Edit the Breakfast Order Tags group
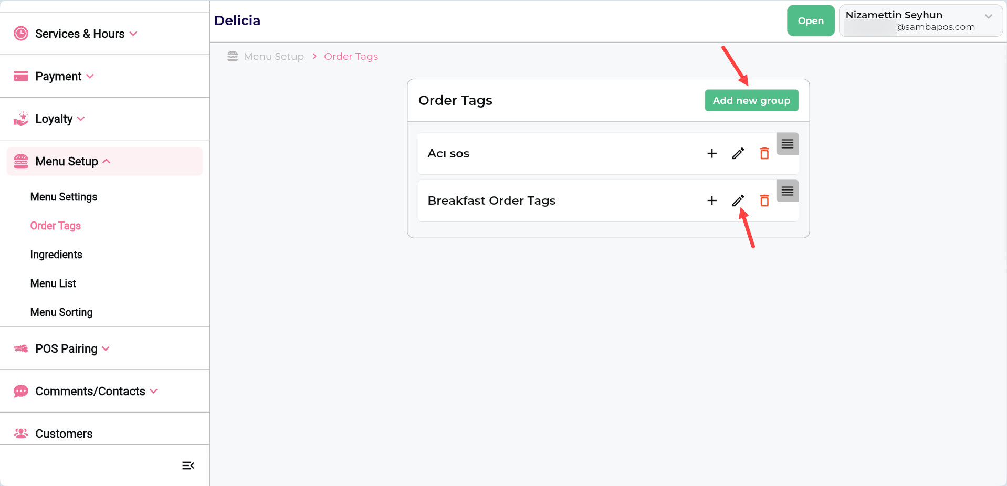This screenshot has height=486, width=1007. (738, 200)
